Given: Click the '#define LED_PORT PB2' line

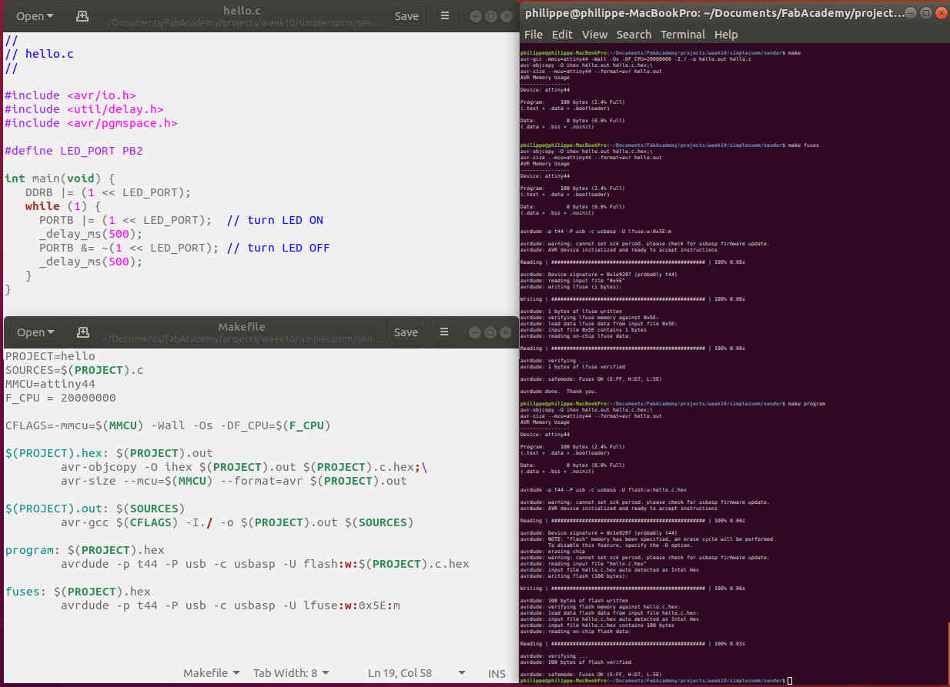Looking at the screenshot, I should pyautogui.click(x=73, y=151).
